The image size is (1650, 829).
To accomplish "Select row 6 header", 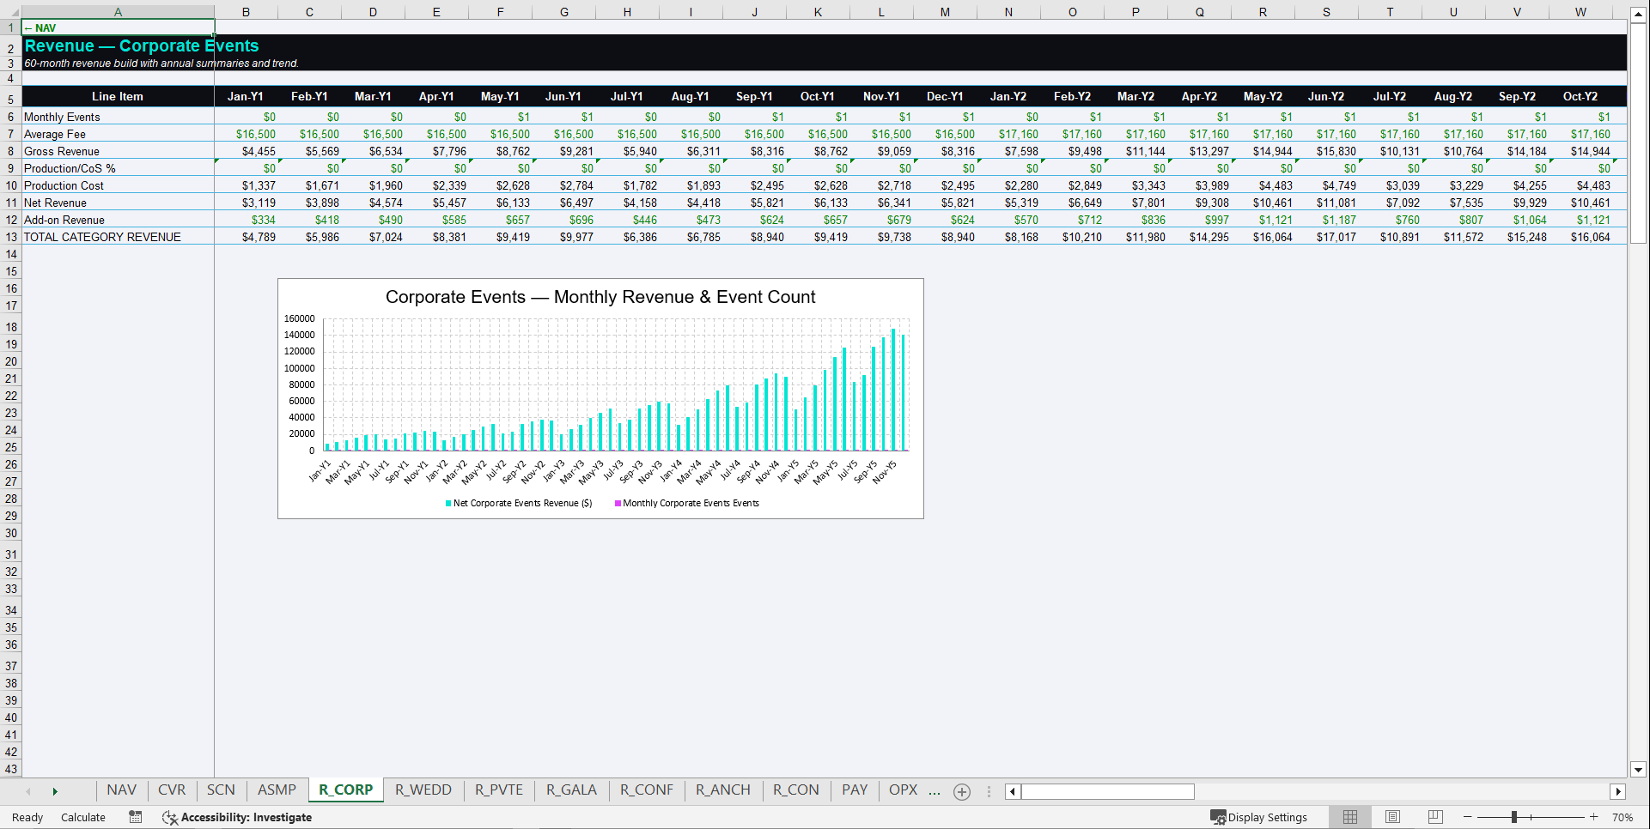I will tap(10, 117).
